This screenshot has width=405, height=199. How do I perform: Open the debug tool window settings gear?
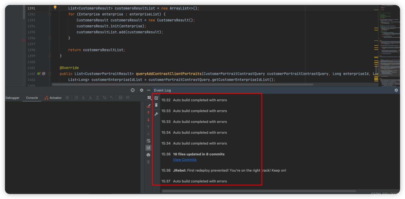pos(141,90)
